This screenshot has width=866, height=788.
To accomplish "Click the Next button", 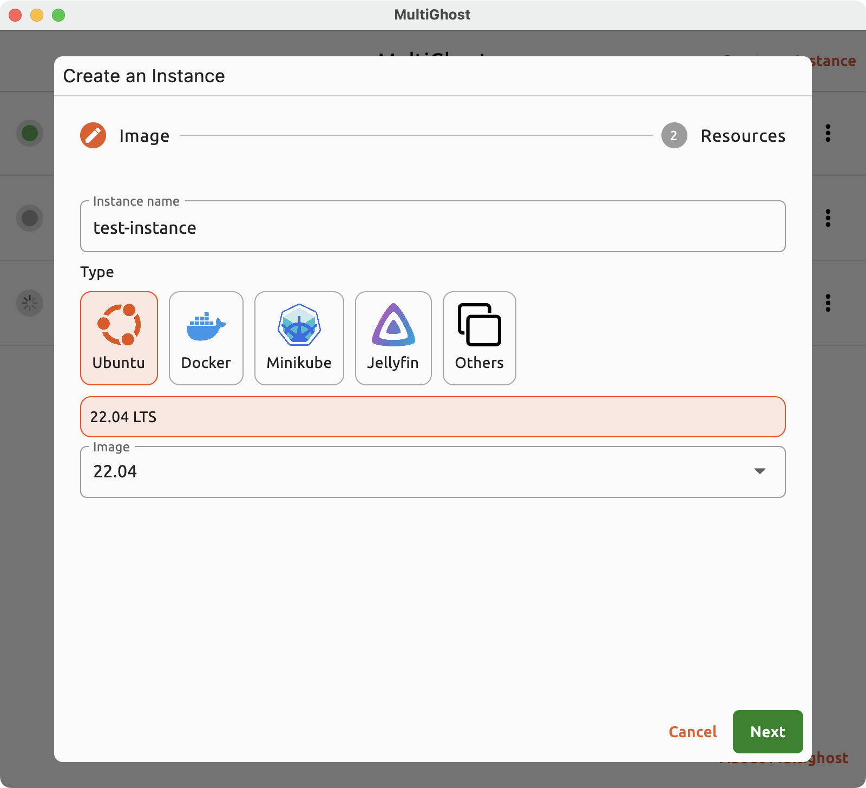I will coord(767,732).
